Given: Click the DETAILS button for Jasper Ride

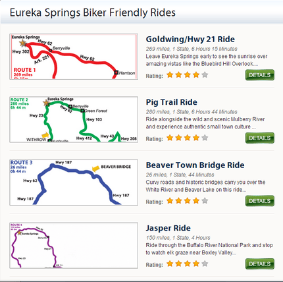Looking at the screenshot, I should tap(260, 264).
